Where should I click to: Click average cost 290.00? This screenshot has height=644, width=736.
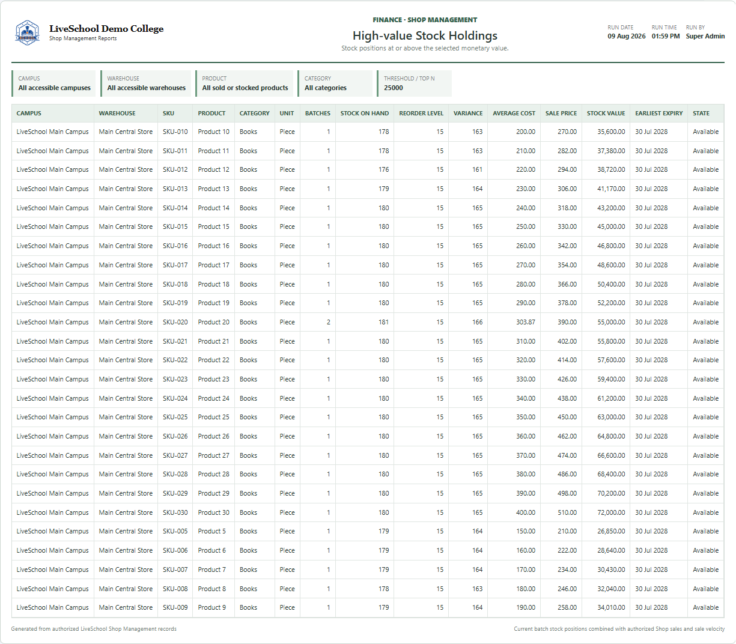526,303
